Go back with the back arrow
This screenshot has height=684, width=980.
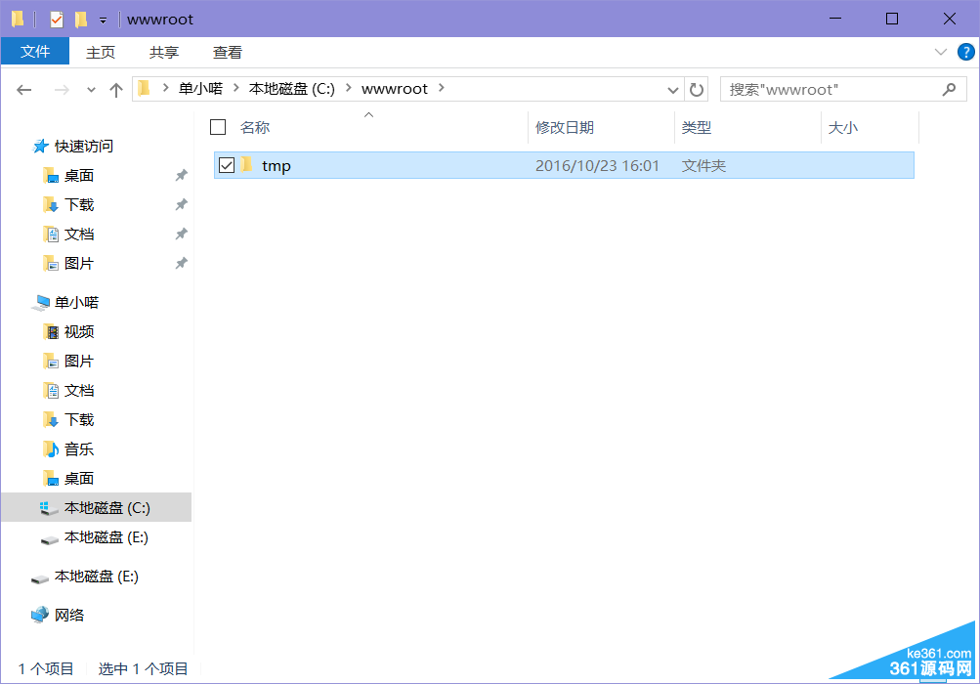coord(23,90)
